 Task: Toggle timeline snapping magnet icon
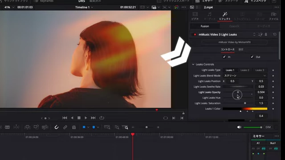coord(57,128)
